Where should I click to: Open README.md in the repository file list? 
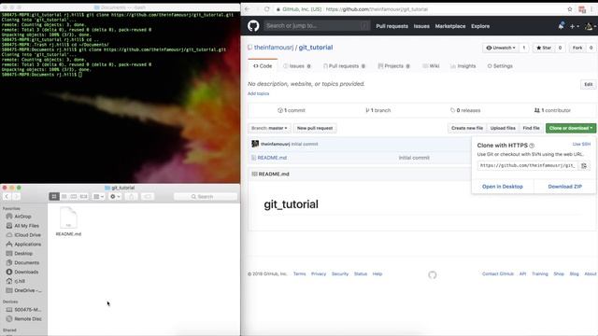272,158
